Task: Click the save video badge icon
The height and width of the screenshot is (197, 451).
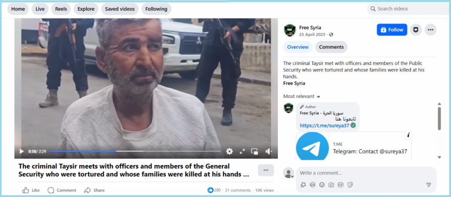Action: 416,29
